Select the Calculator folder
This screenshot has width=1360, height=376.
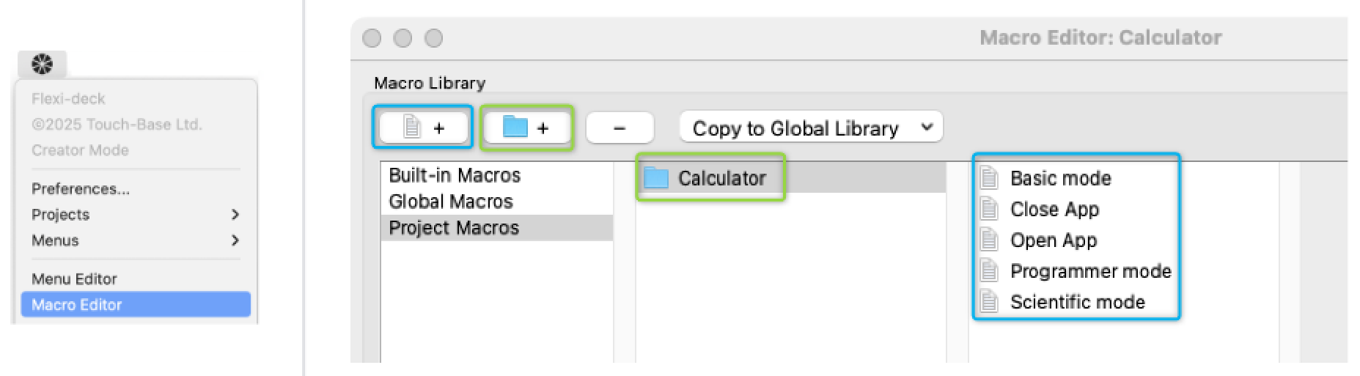click(x=721, y=178)
